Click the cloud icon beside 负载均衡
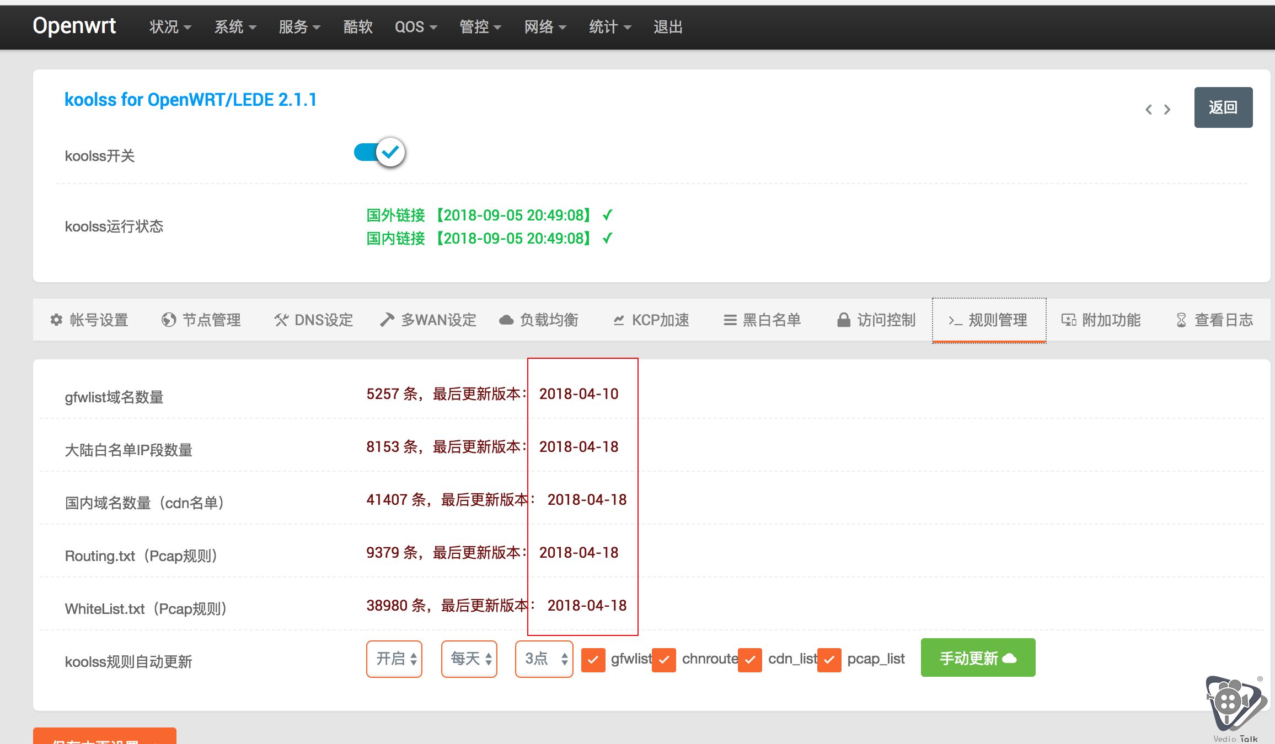The height and width of the screenshot is (744, 1275). (506, 320)
